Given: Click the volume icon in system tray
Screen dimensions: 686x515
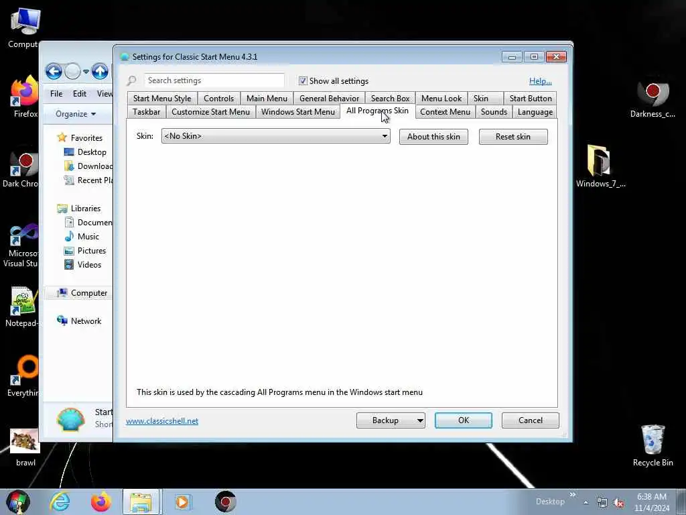Looking at the screenshot, I should coord(618,503).
